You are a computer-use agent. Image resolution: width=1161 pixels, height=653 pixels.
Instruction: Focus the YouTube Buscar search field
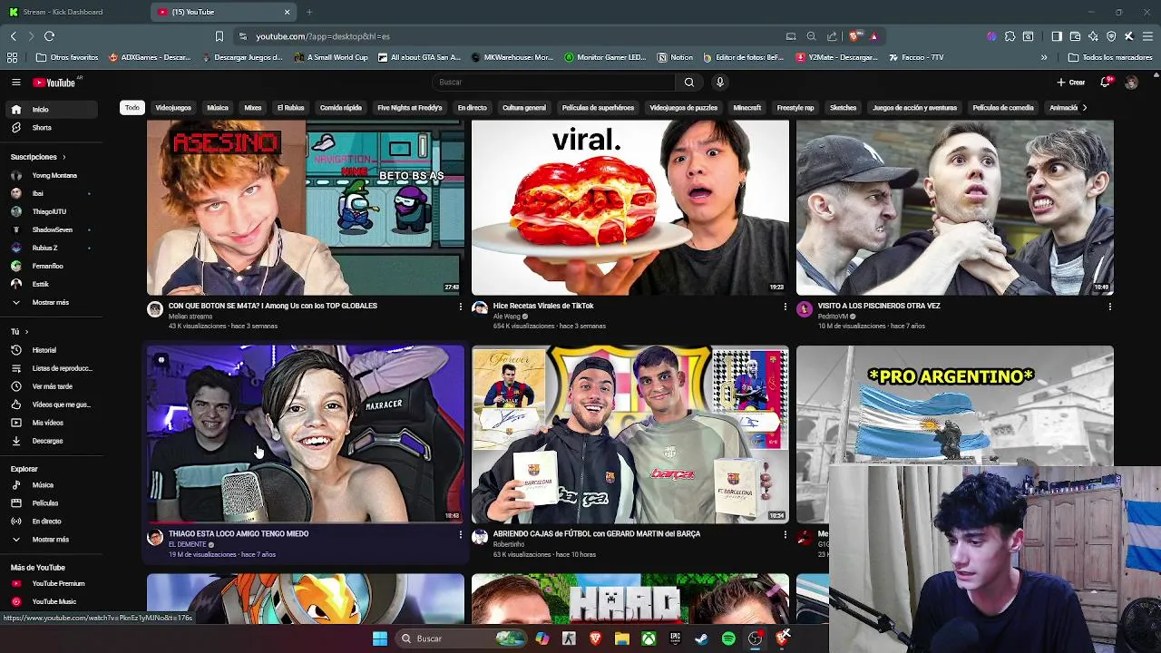point(553,83)
